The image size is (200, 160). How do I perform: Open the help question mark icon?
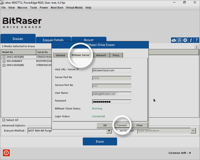pos(197,40)
